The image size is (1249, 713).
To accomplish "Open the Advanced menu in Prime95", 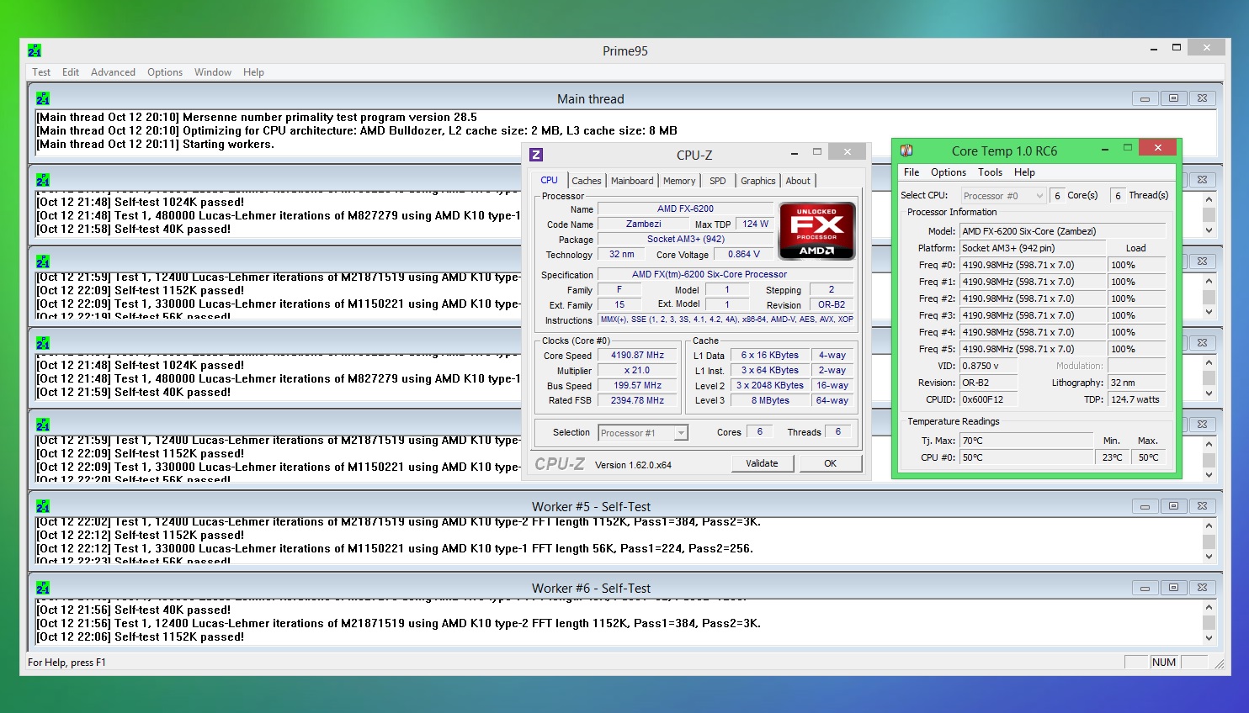I will 113,72.
